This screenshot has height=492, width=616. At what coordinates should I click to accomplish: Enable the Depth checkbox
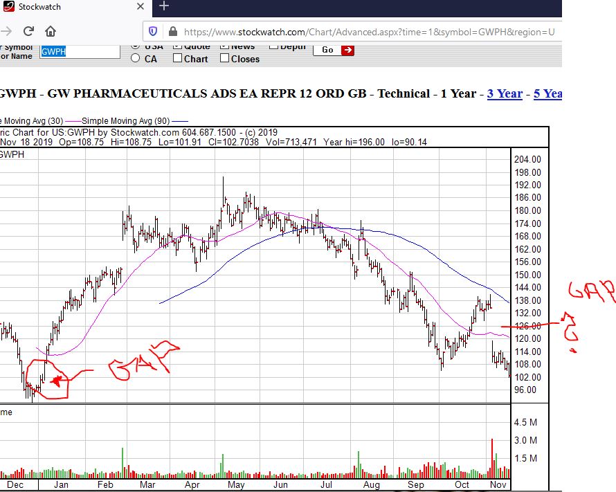pos(274,45)
